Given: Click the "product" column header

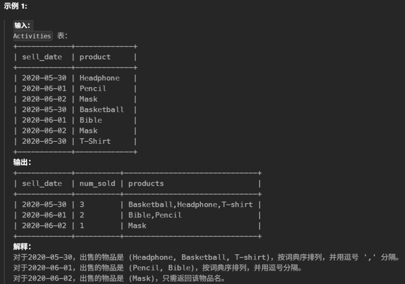Looking at the screenshot, I should 95,57.
